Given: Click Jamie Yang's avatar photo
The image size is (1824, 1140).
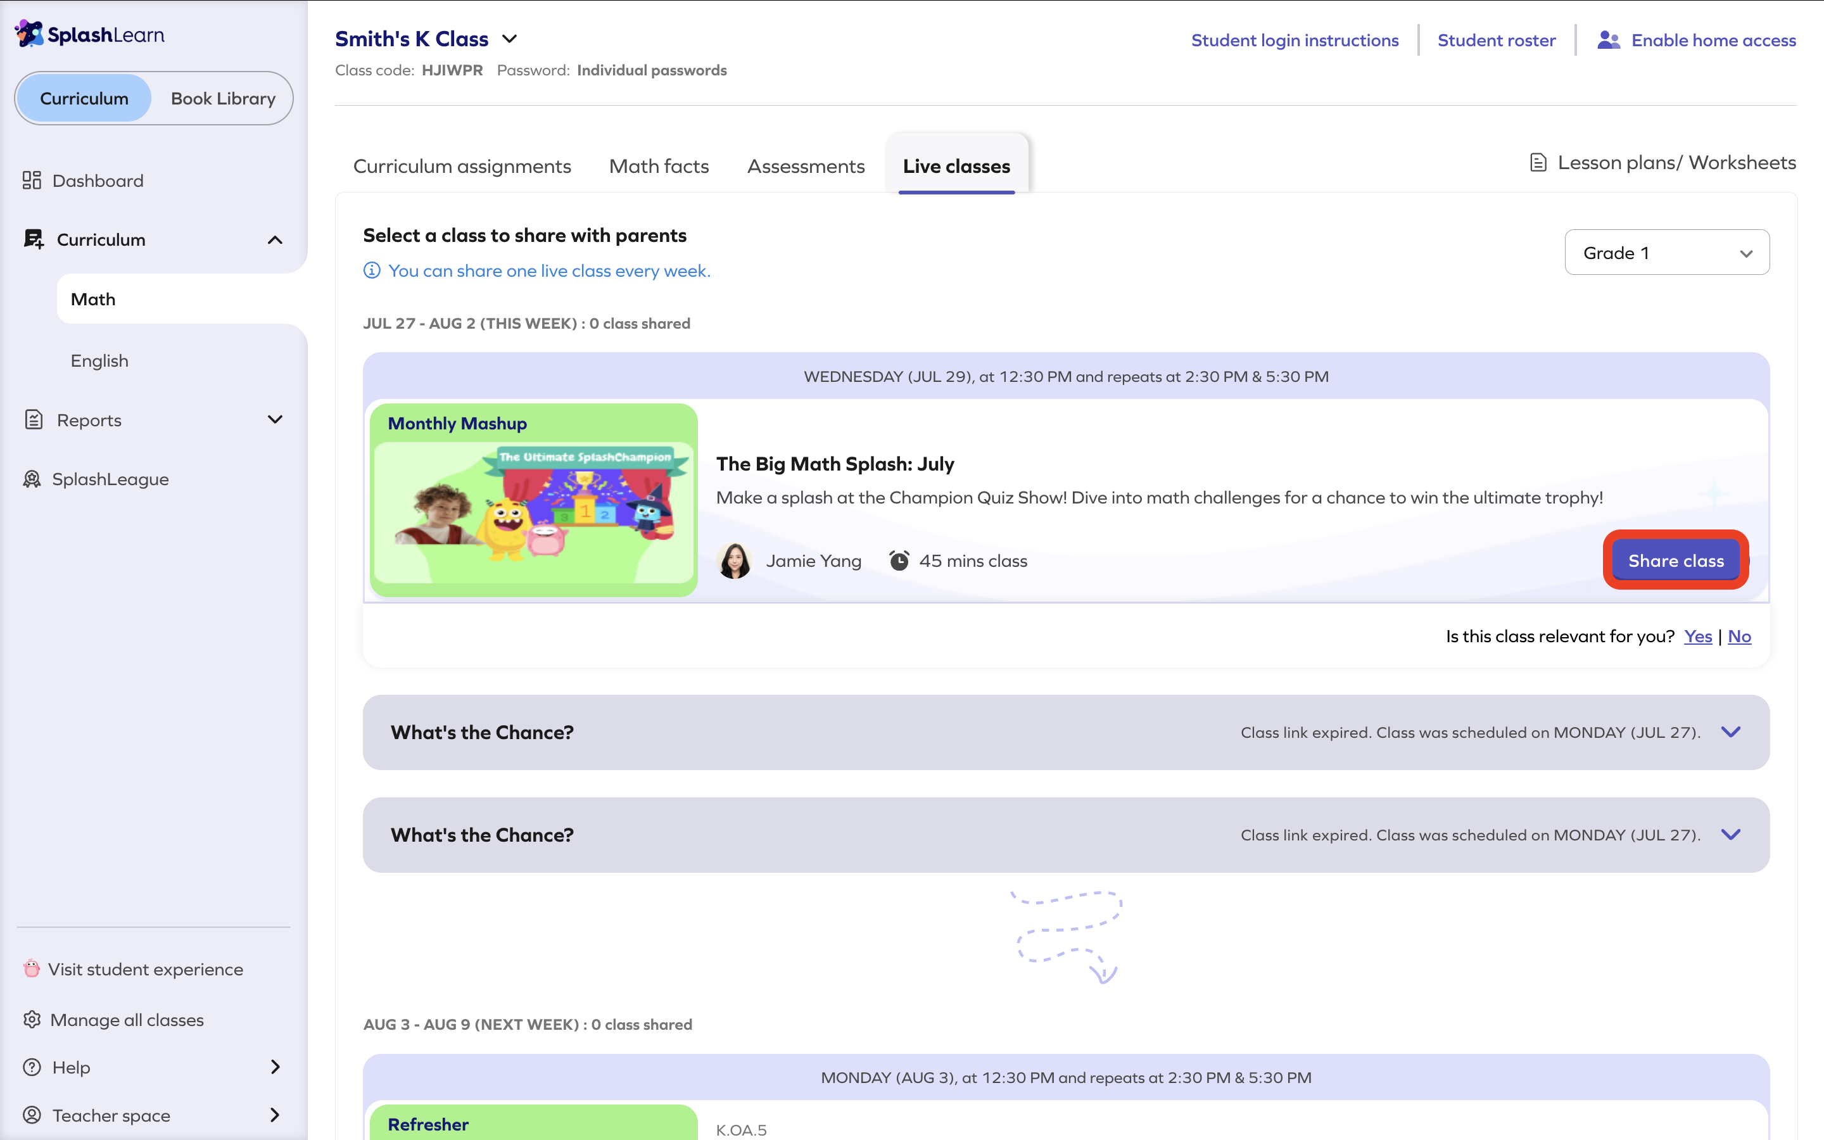Looking at the screenshot, I should tap(734, 560).
